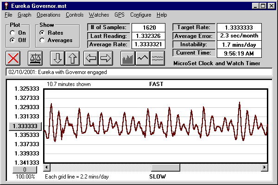
Task: Select the zigzag line graph icon
Action: (143, 58)
